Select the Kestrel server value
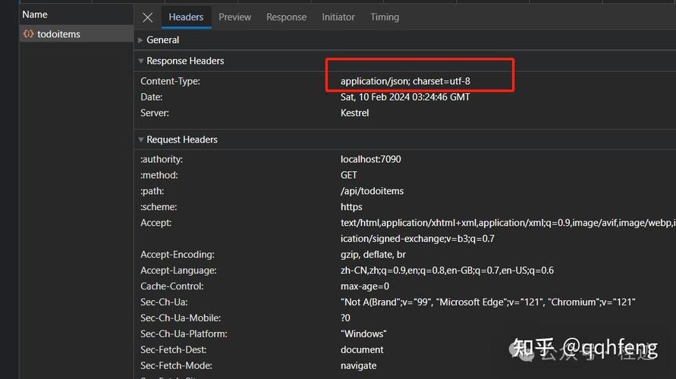The image size is (676, 379). (354, 113)
